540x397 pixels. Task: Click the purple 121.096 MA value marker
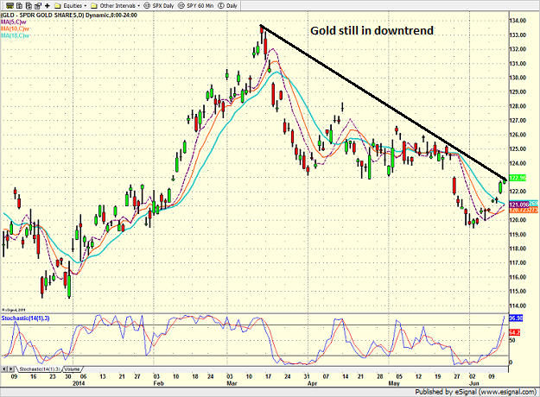[x=519, y=205]
